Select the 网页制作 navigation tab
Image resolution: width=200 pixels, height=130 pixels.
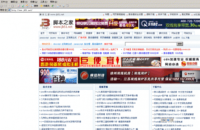[53, 33]
